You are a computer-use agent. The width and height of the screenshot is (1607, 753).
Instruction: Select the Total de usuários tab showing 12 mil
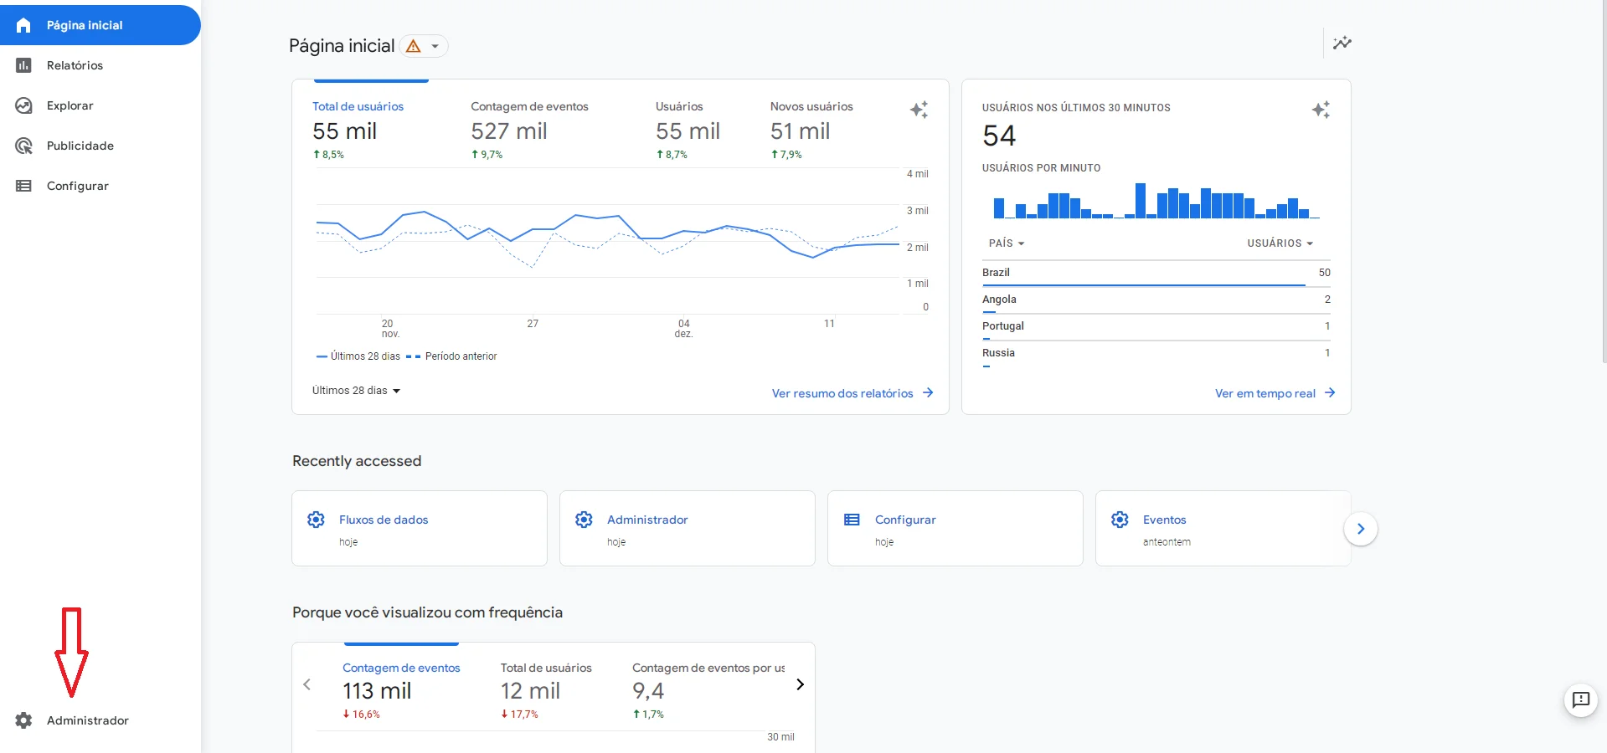tap(546, 690)
